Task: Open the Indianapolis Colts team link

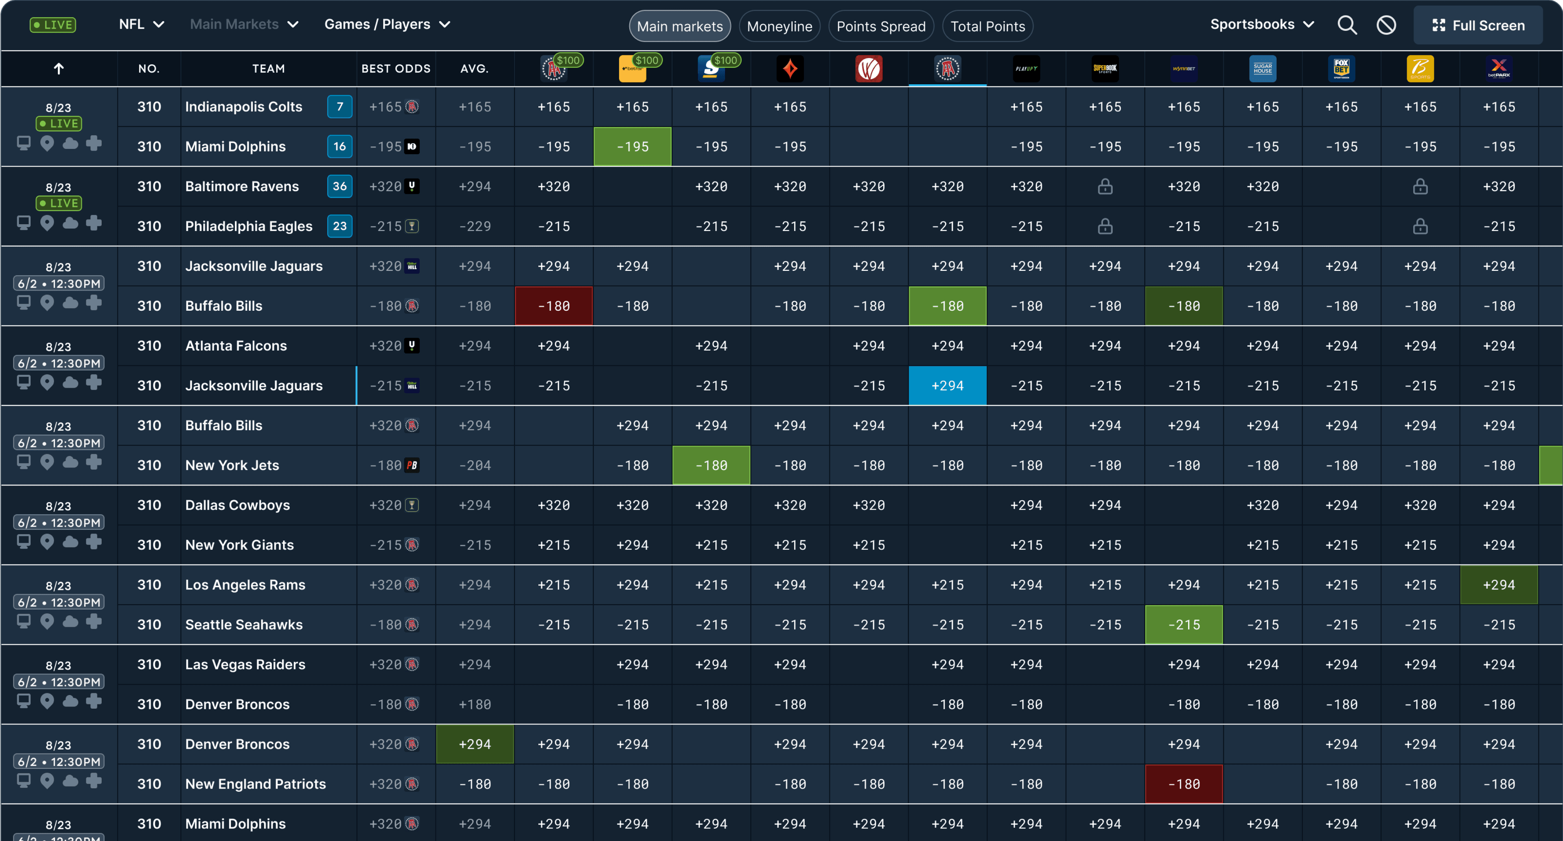Action: (243, 107)
